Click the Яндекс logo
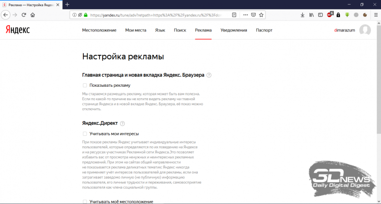Screen dimensions: 381x204 18,30
